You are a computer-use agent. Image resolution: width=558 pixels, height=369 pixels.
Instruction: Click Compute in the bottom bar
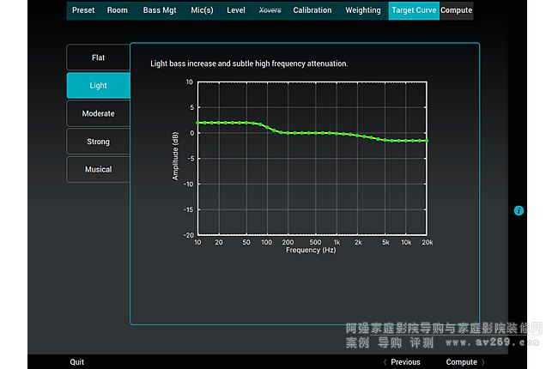coord(464,362)
